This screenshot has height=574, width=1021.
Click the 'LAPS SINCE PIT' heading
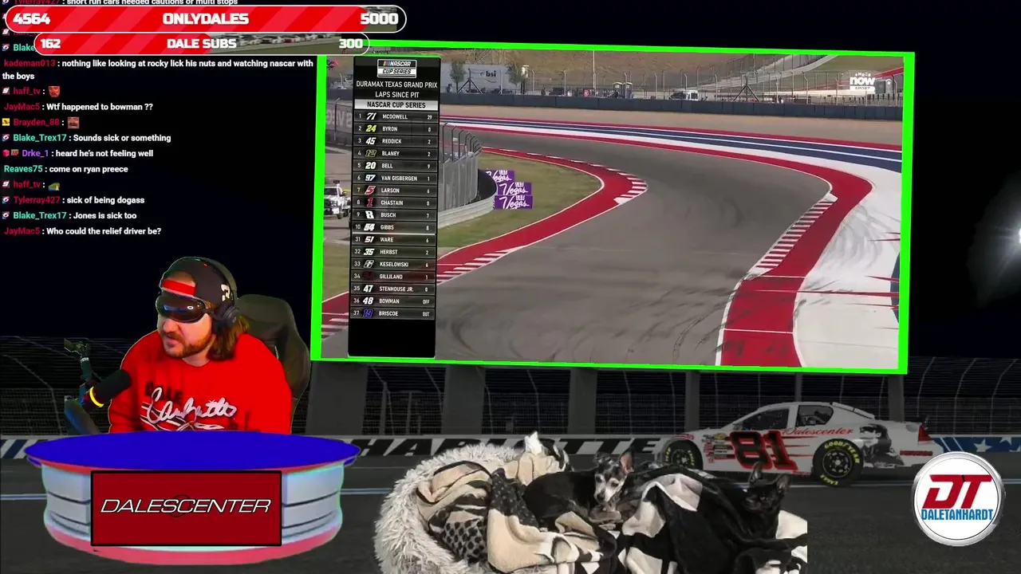coord(396,95)
